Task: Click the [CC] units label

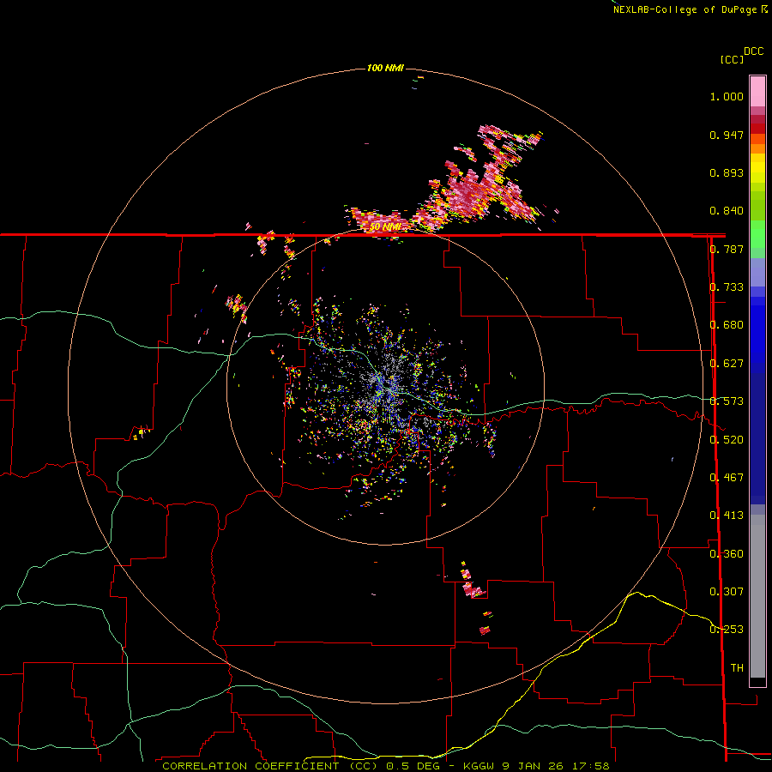Action: coord(733,59)
